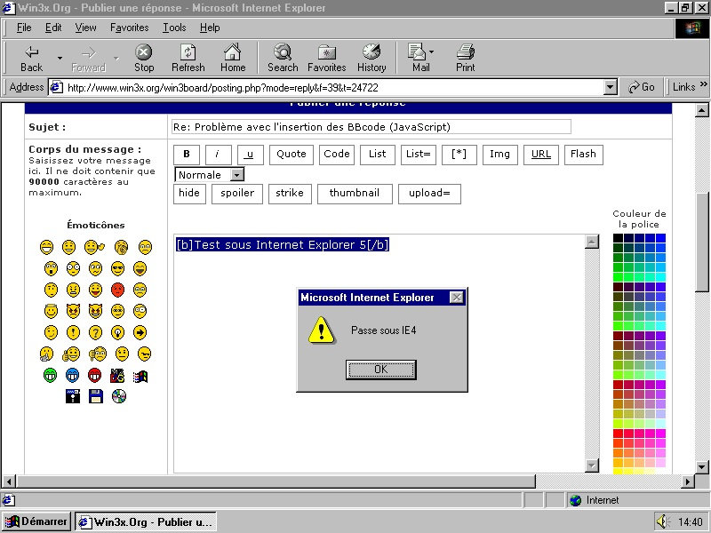This screenshot has height=533, width=711.
Task: Open the Mail button dropdown arrow
Action: click(431, 52)
